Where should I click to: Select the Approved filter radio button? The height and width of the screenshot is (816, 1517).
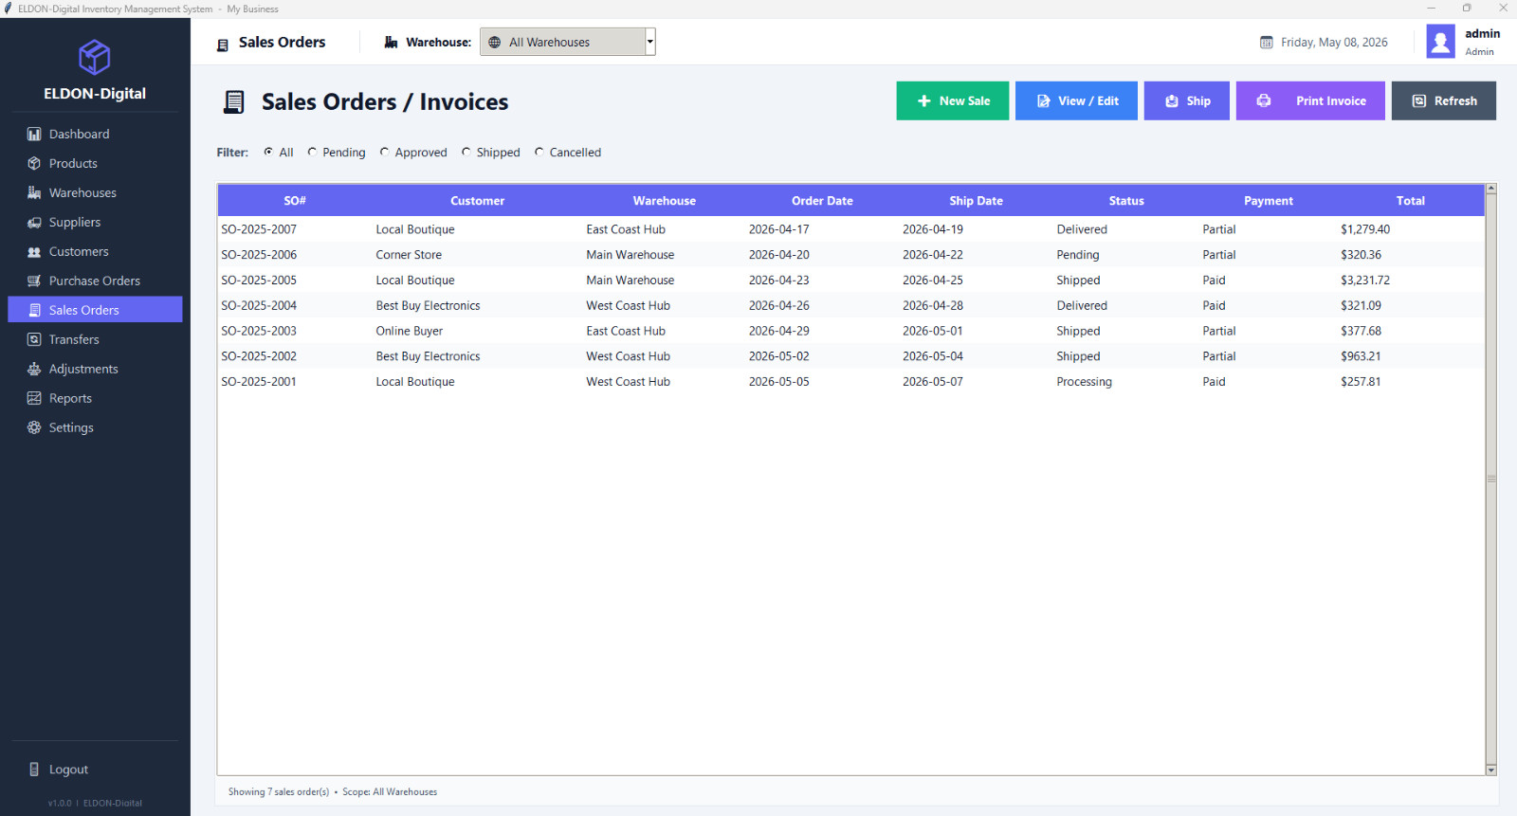[384, 152]
